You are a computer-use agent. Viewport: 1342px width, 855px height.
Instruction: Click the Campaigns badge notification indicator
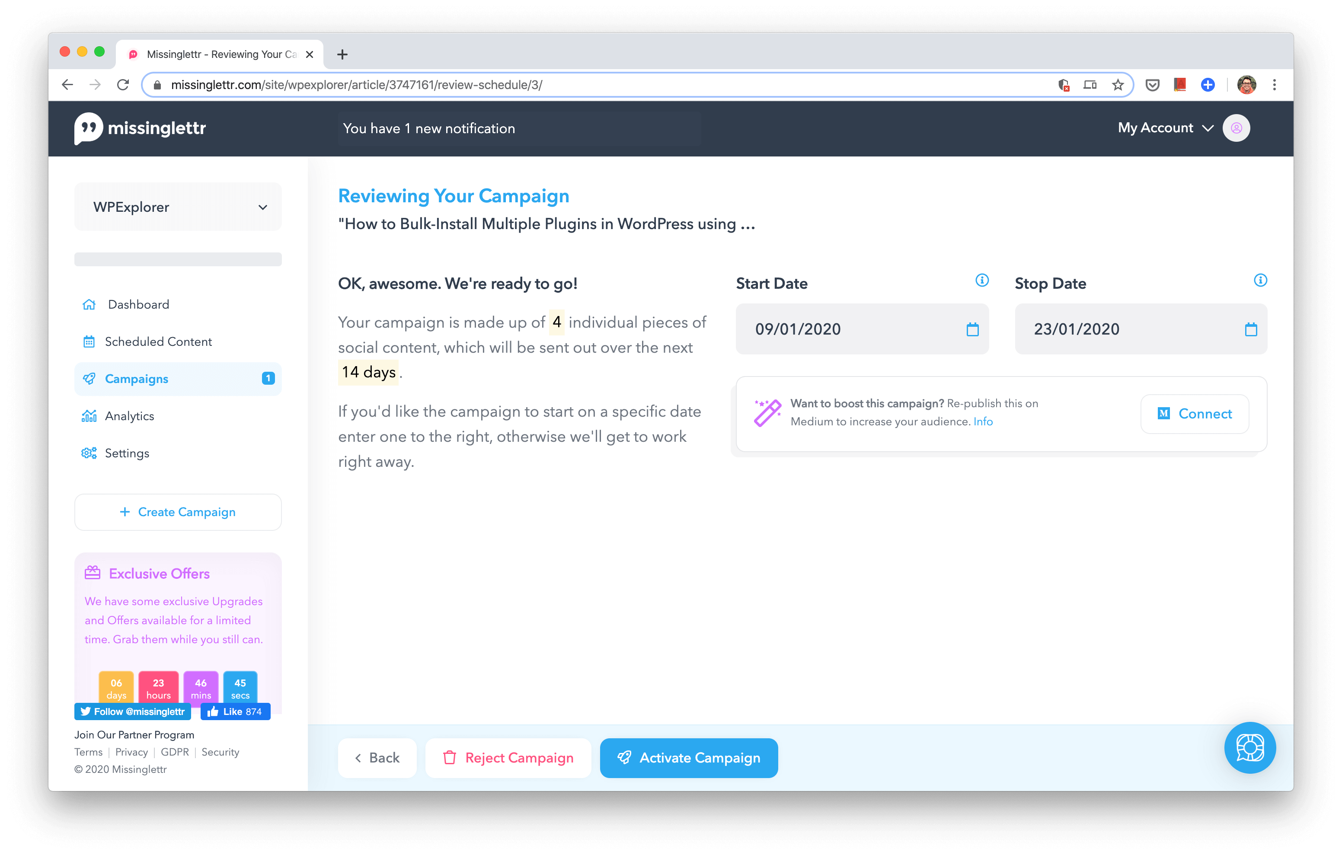tap(267, 379)
